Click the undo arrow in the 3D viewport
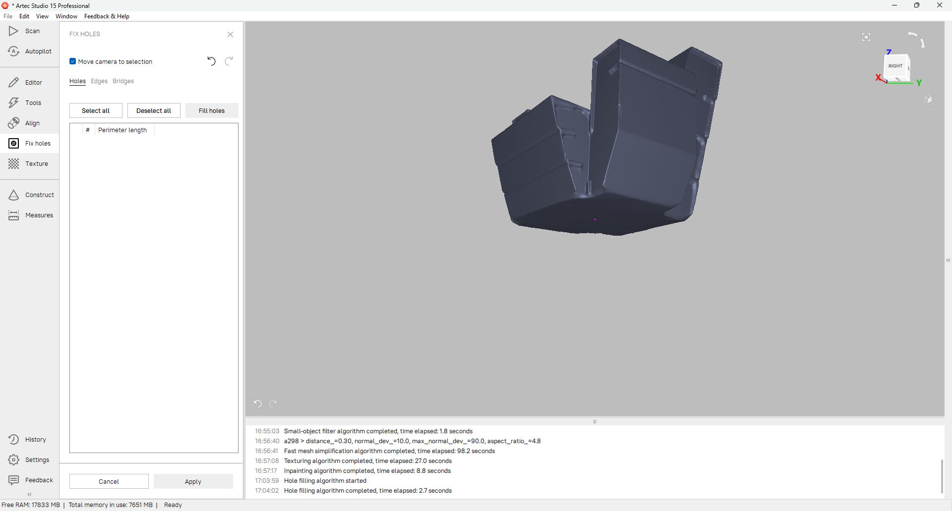Image resolution: width=952 pixels, height=511 pixels. click(x=257, y=404)
